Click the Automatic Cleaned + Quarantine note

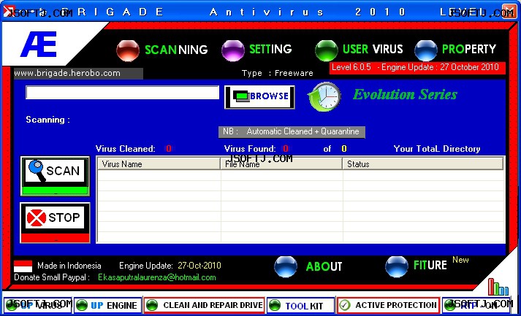click(x=292, y=132)
